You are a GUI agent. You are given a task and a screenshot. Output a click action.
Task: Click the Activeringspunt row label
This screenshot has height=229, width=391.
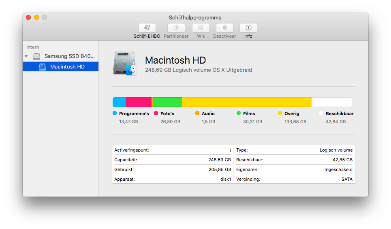(x=132, y=150)
